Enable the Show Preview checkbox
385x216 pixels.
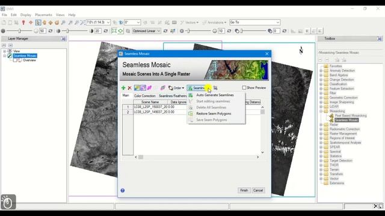(244, 88)
